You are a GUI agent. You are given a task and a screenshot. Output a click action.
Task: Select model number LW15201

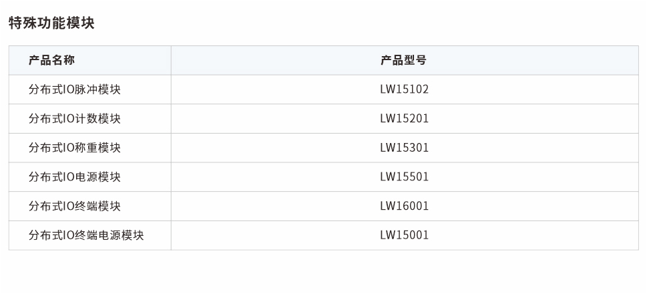(x=405, y=119)
